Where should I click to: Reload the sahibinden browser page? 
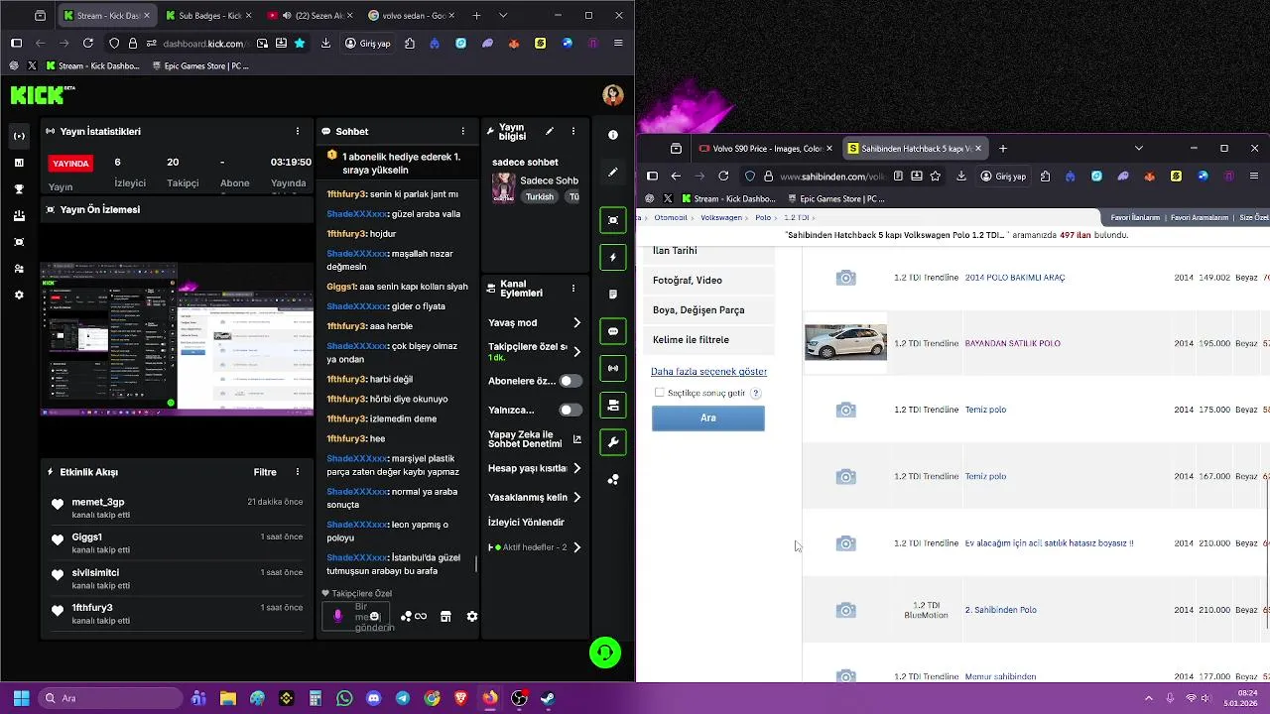pyautogui.click(x=723, y=176)
